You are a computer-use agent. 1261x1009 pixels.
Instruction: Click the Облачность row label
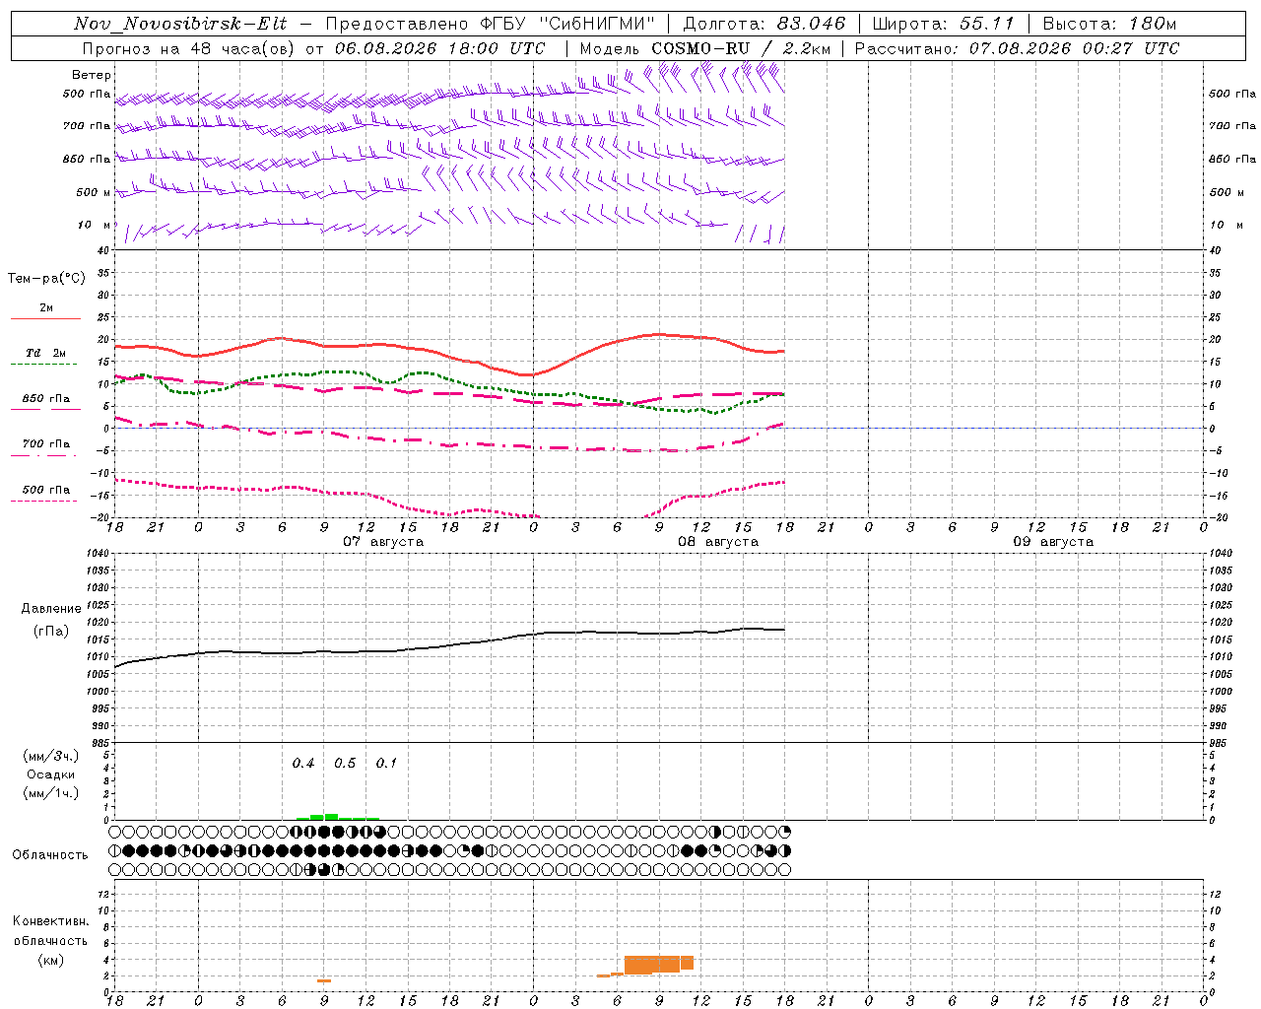[50, 854]
